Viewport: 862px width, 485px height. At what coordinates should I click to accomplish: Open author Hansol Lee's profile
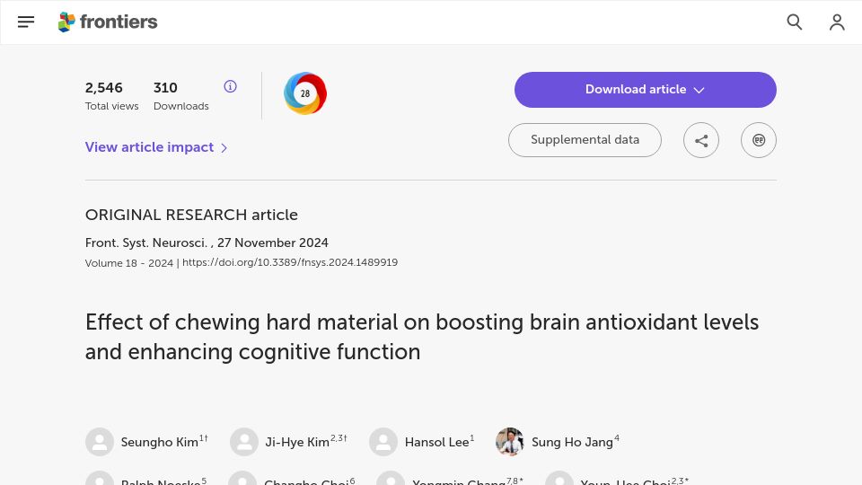[439, 442]
